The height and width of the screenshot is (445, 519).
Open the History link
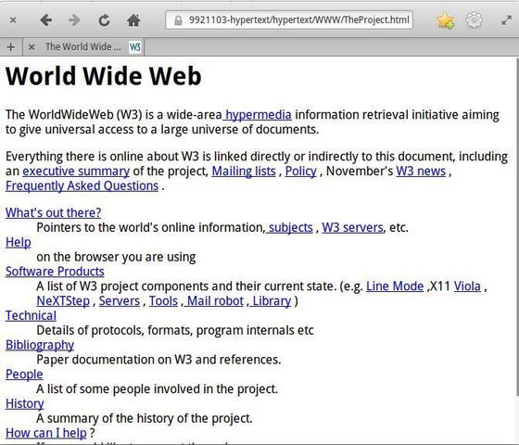pyautogui.click(x=24, y=403)
